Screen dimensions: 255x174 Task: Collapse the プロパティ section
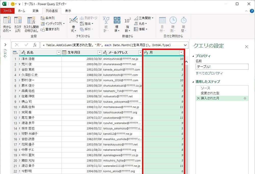(193, 56)
